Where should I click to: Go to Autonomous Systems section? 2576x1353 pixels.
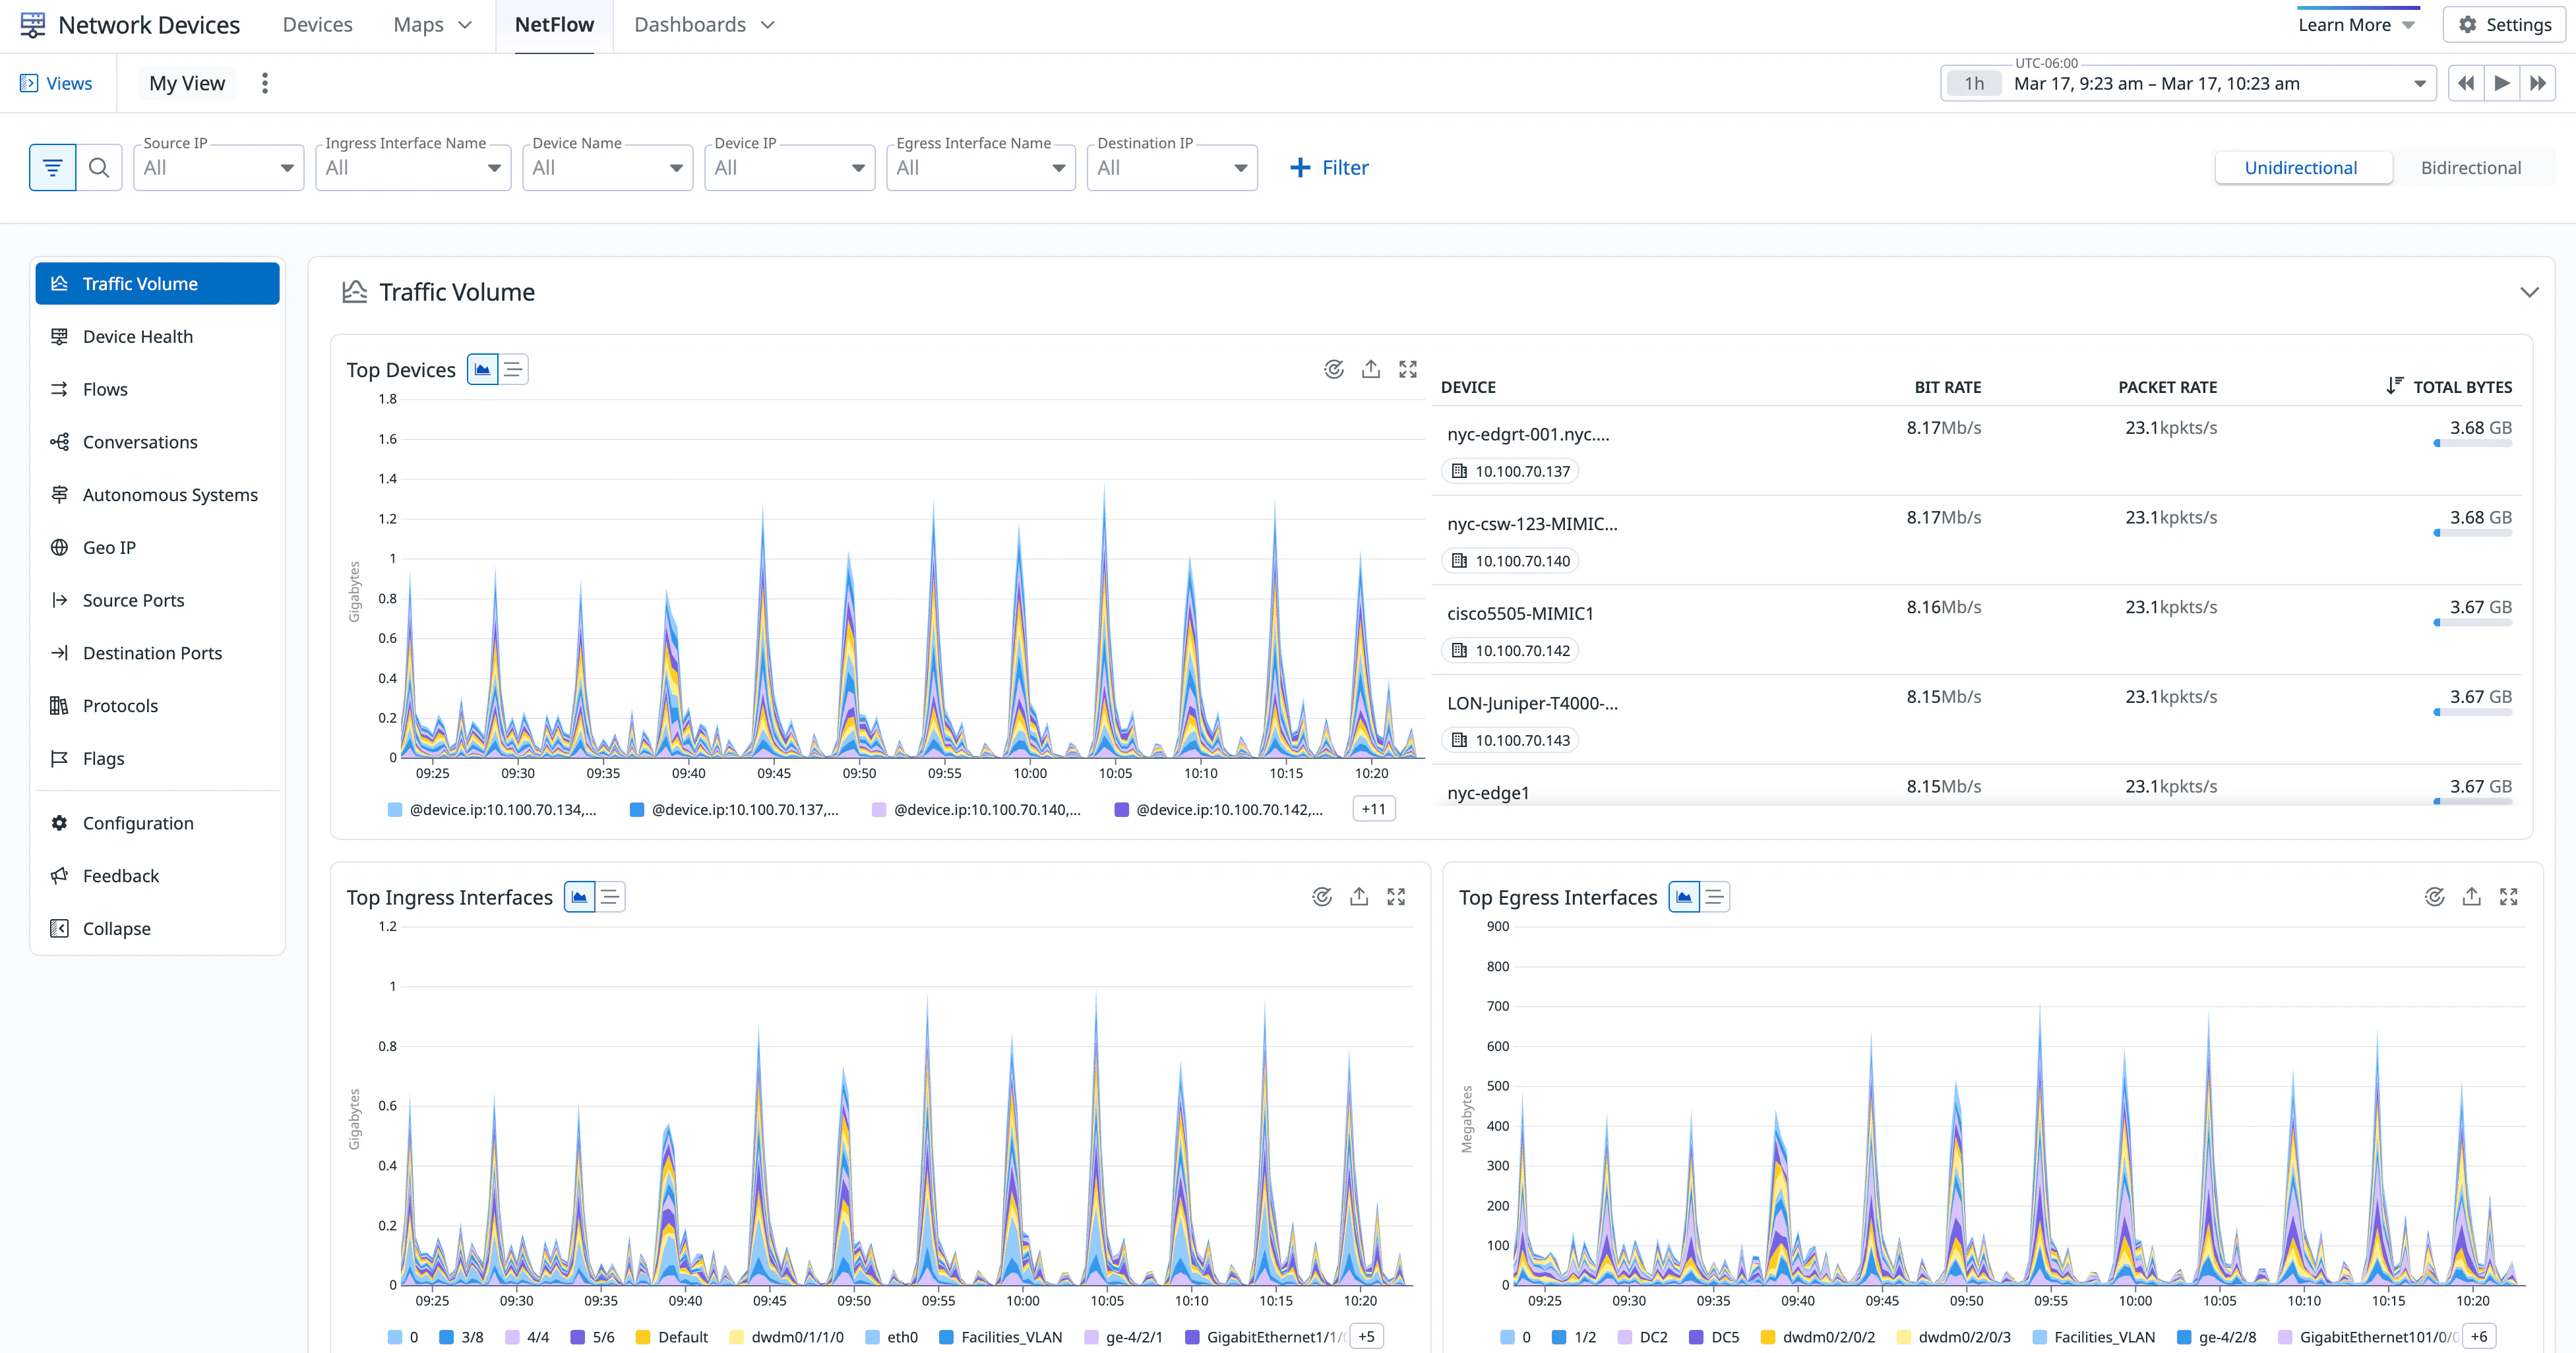pos(170,495)
